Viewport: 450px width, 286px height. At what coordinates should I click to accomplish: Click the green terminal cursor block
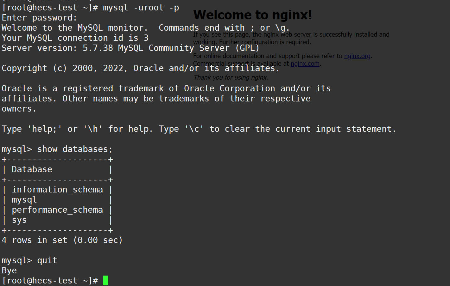click(105, 280)
